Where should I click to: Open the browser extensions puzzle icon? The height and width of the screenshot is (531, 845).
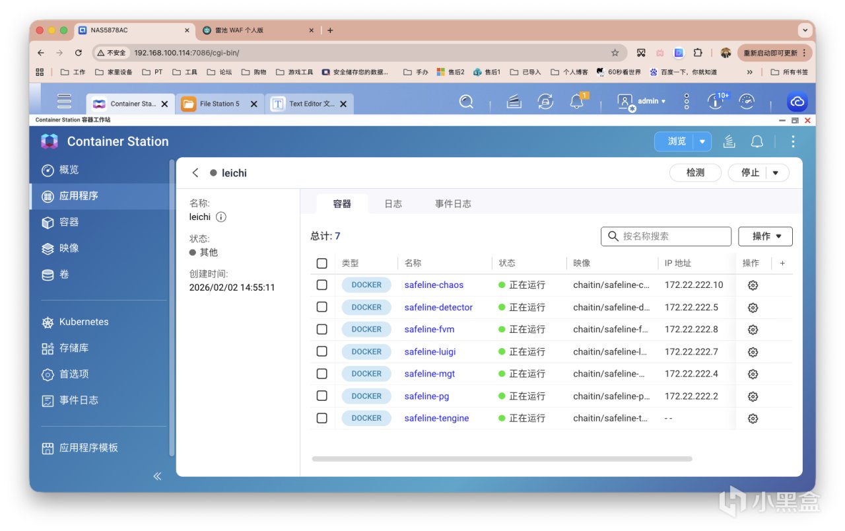pyautogui.click(x=698, y=53)
